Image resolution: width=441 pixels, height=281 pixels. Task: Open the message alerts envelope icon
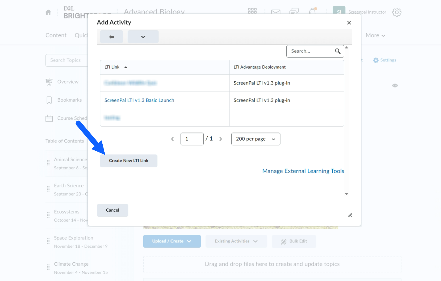pos(276,12)
